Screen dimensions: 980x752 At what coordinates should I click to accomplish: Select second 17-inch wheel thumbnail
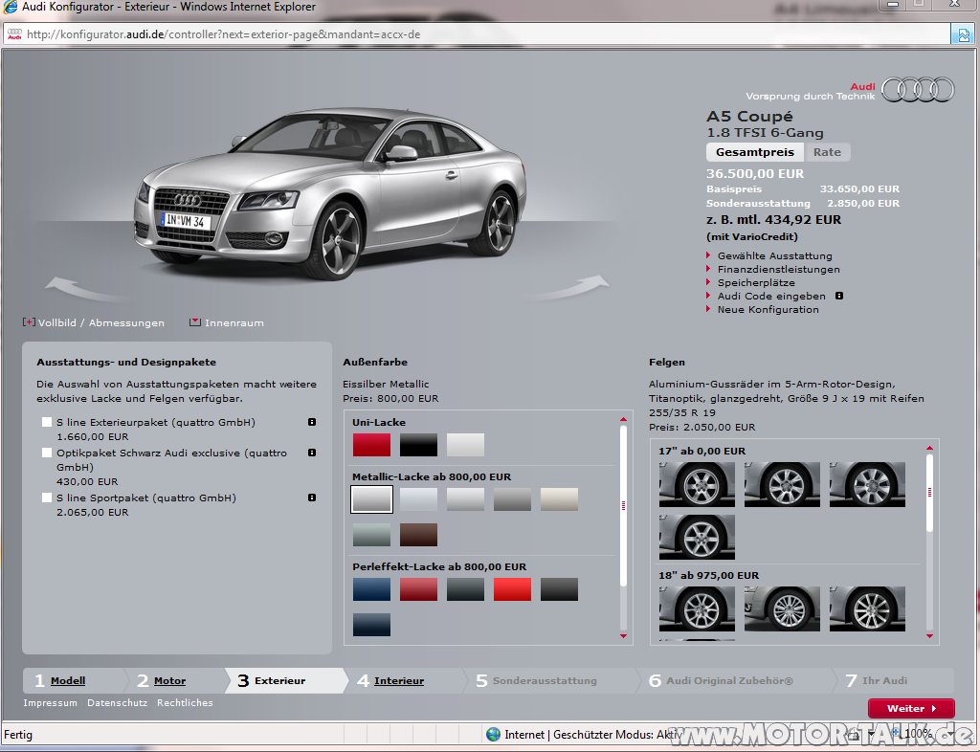(782, 484)
